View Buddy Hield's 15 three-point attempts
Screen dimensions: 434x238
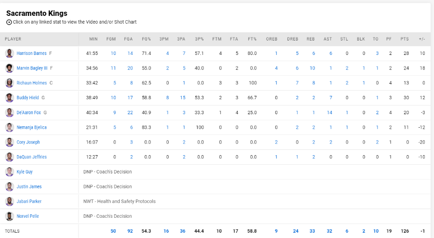(x=183, y=98)
